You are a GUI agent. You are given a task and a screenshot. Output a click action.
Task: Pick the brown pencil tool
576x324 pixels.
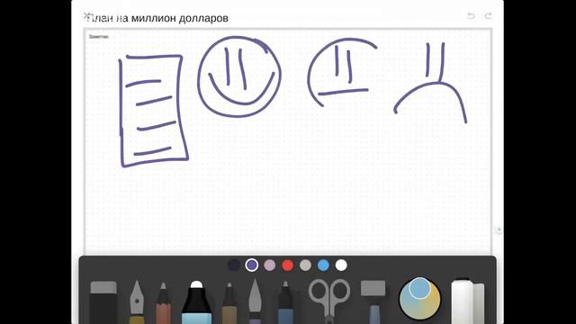163,303
